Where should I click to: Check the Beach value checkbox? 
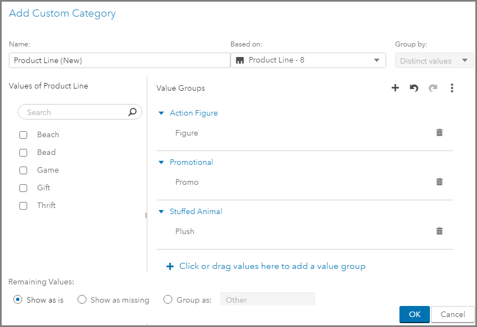pyautogui.click(x=23, y=135)
